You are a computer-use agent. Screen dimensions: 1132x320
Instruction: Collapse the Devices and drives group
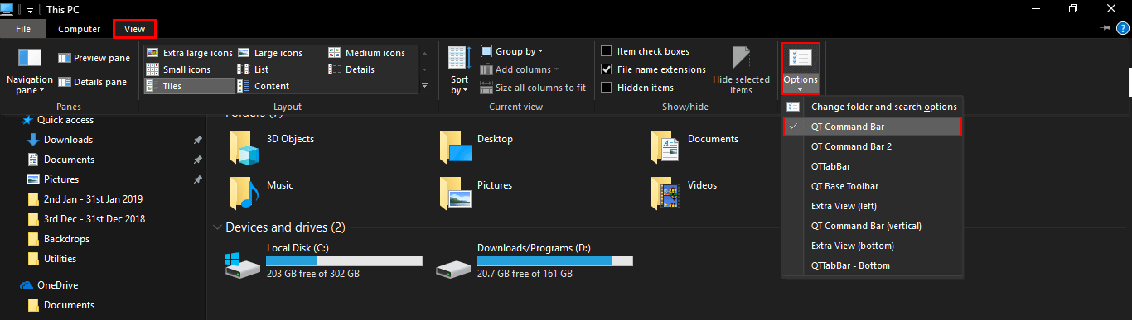tap(218, 227)
